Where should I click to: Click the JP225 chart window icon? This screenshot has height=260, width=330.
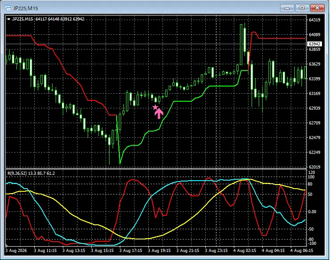[x=8, y=8]
